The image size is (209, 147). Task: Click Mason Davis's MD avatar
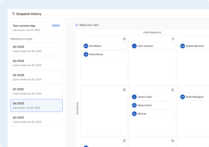coord(134,105)
